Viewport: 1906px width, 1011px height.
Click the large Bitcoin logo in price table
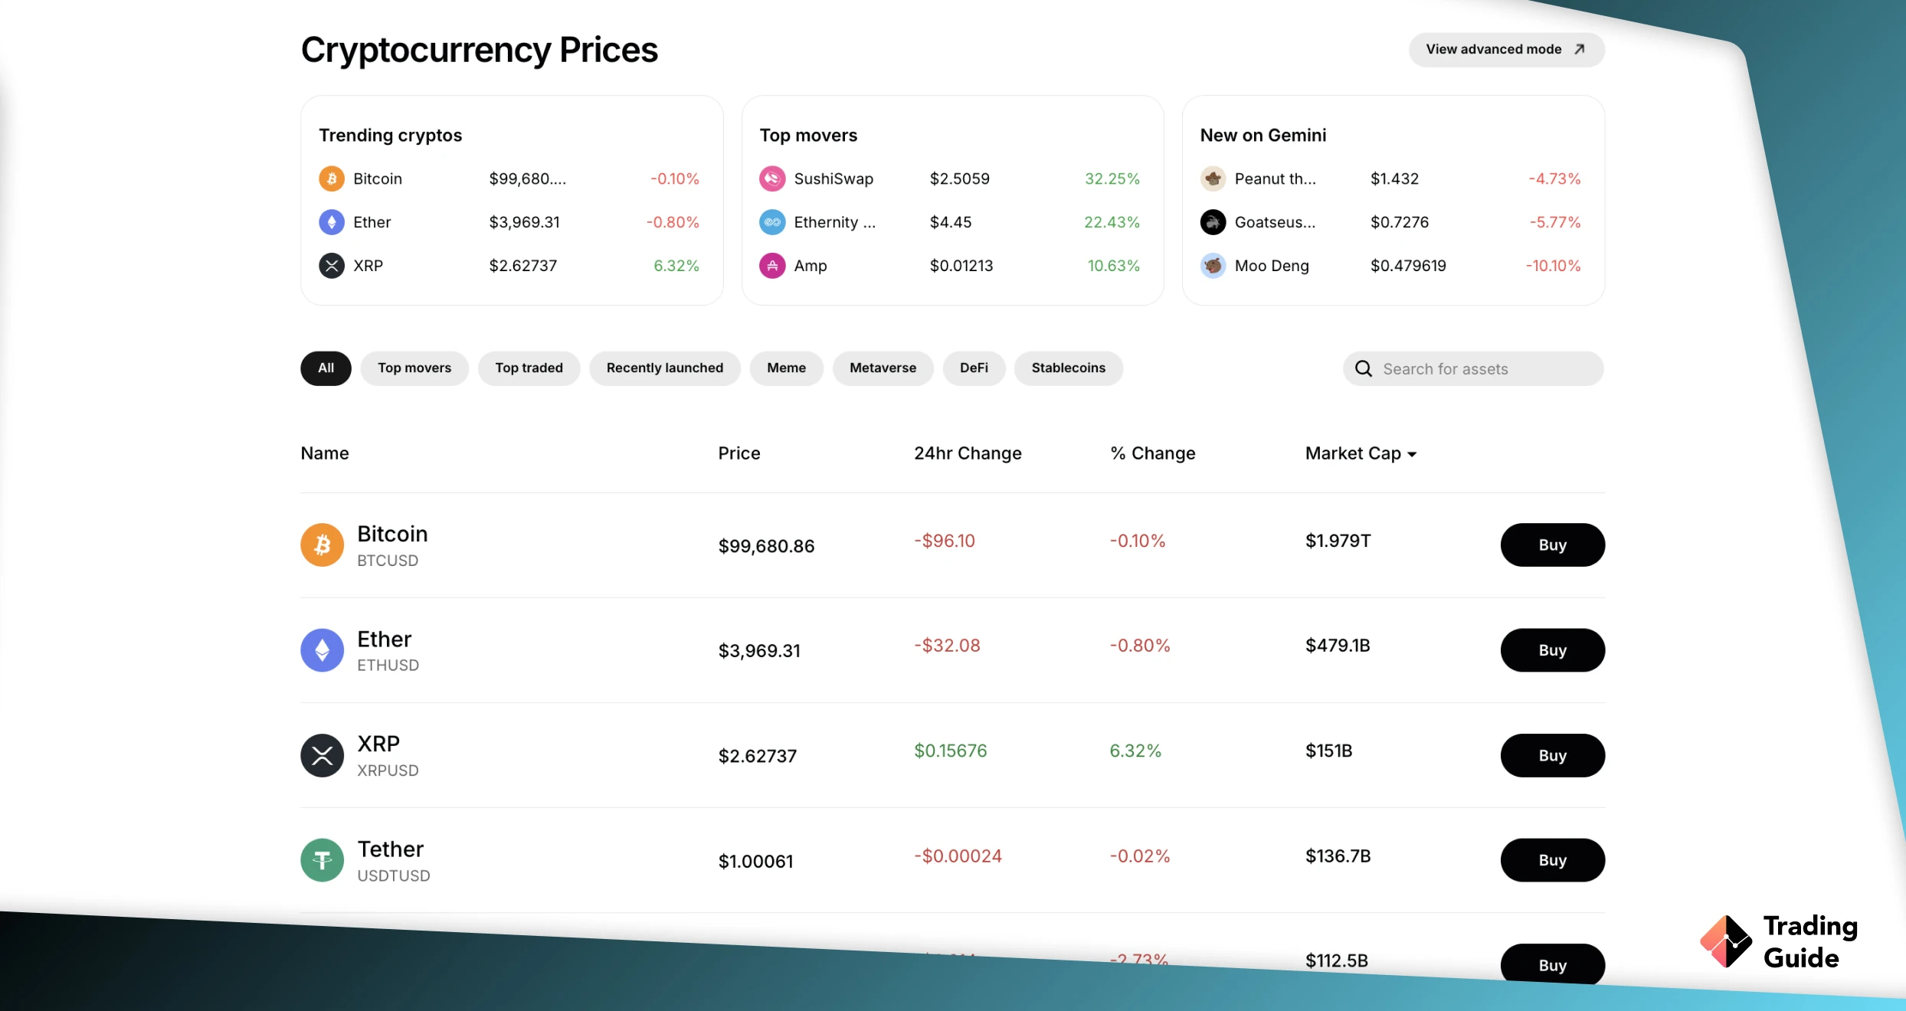click(323, 545)
